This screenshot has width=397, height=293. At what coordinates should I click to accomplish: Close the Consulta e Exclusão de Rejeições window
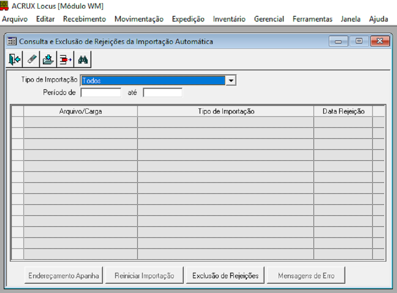coord(380,41)
